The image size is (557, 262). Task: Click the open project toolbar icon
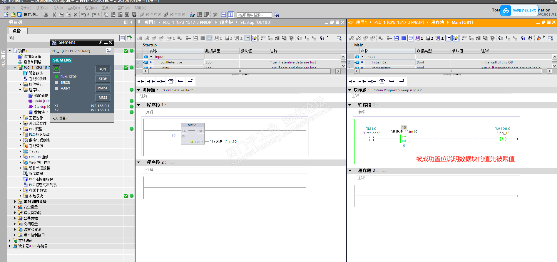[13, 15]
